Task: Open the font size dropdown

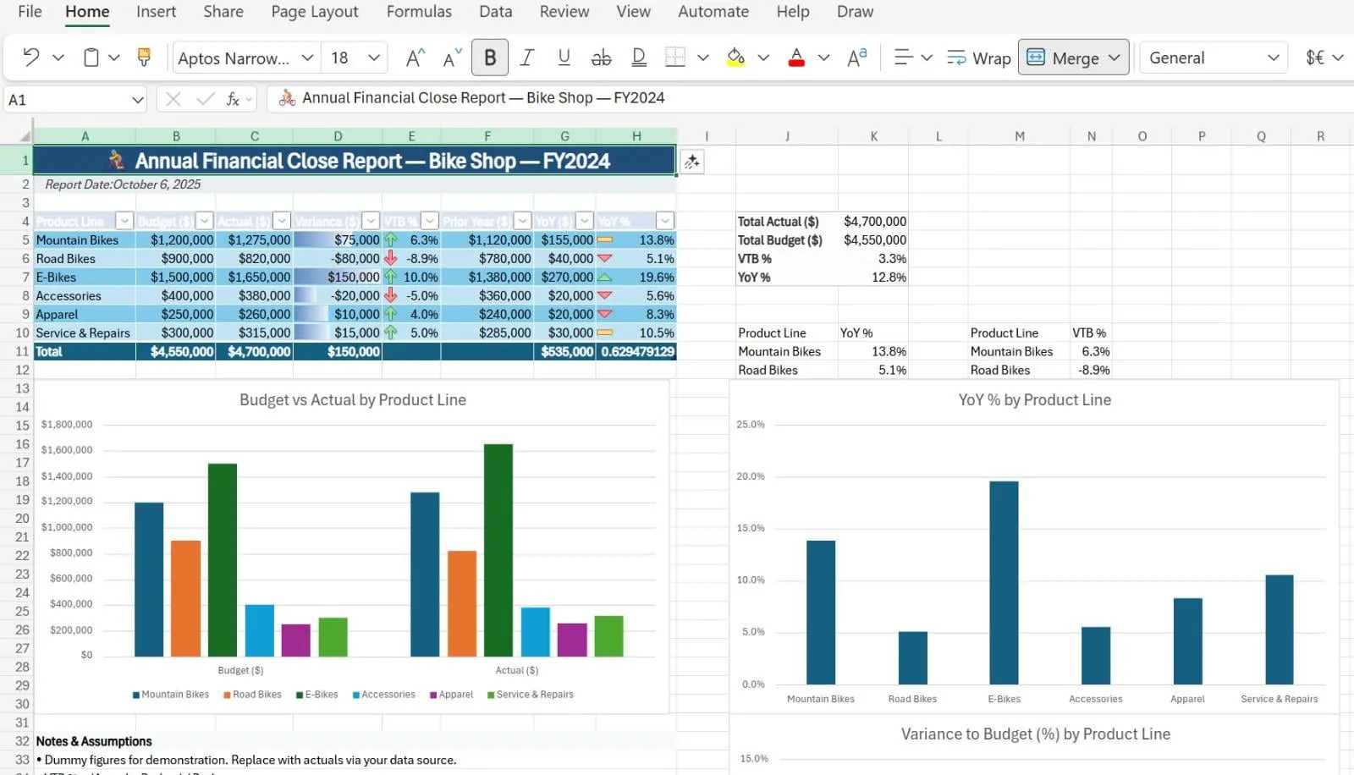Action: [373, 58]
